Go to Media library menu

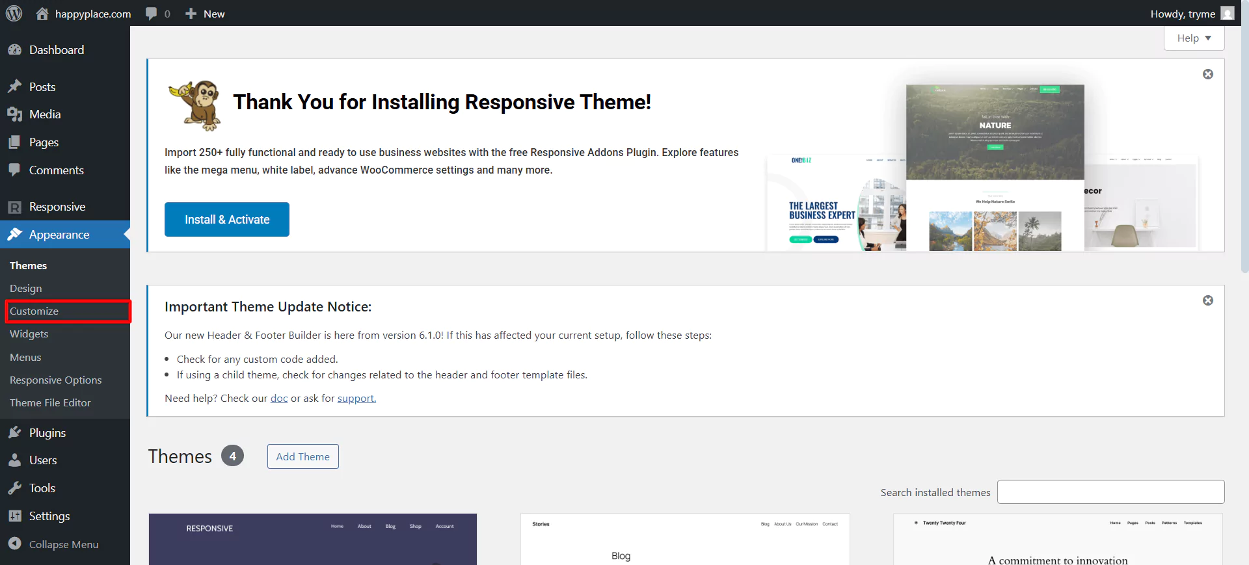[x=65, y=114]
